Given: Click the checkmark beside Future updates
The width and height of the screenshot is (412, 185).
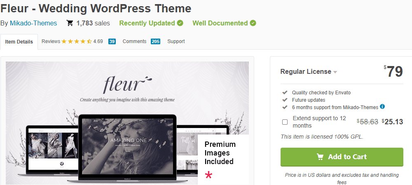Looking at the screenshot, I should coord(285,100).
